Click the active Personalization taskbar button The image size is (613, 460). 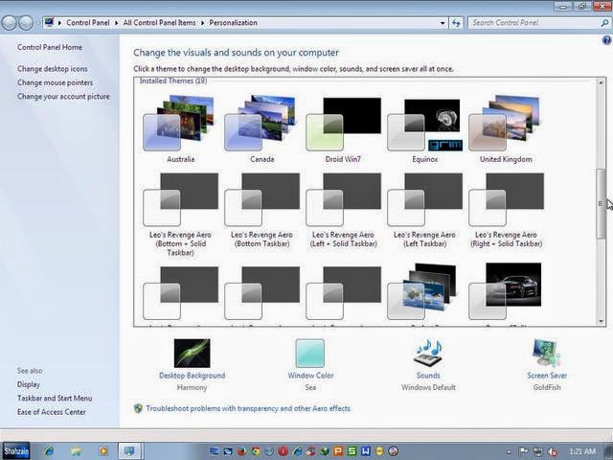(130, 451)
